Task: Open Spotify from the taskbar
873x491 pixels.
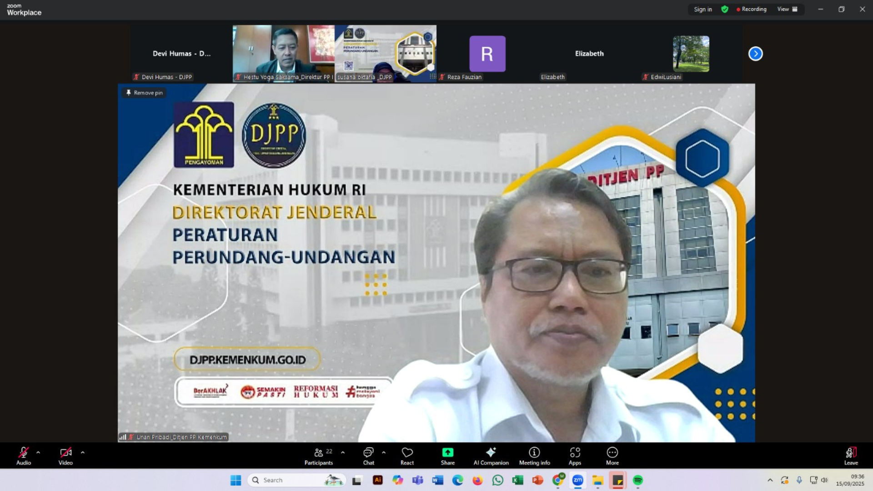Action: pyautogui.click(x=637, y=480)
